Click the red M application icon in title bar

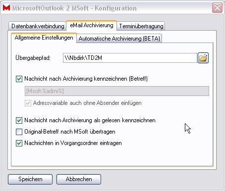(x=6, y=7)
